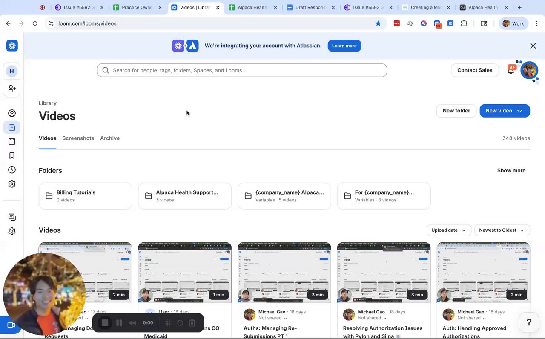The height and width of the screenshot is (339, 545).
Task: Switch to the Draft Respons browser tab
Action: pos(311,7)
